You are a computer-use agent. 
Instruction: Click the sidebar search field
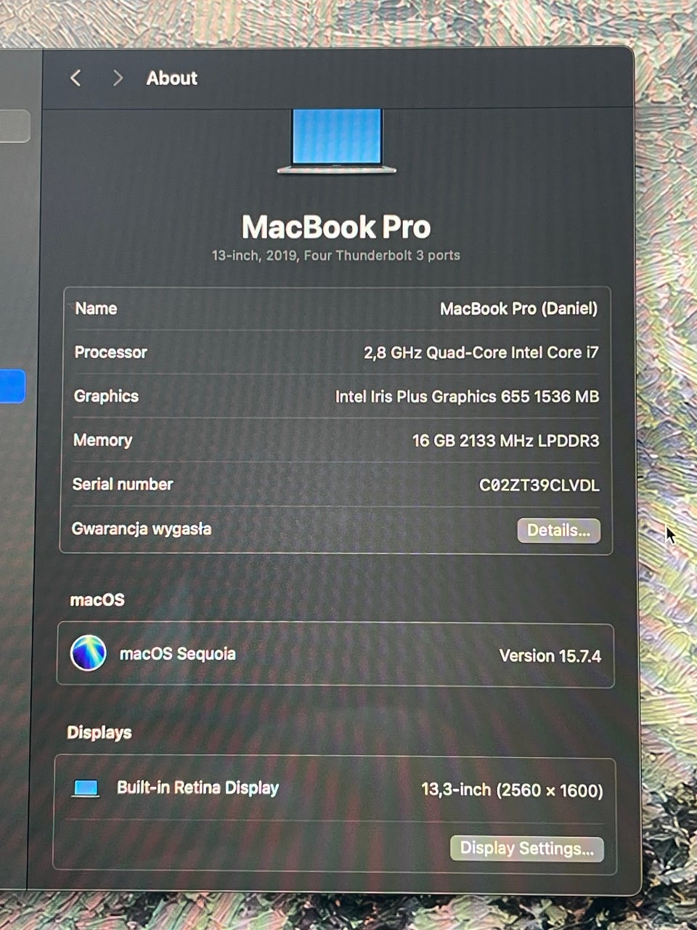pyautogui.click(x=15, y=126)
